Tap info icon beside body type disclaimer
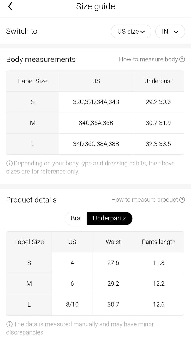This screenshot has width=191, height=342. click(x=9, y=163)
